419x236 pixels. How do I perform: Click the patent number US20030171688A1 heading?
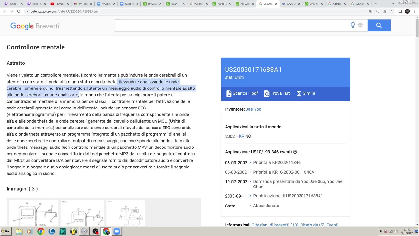[253, 69]
